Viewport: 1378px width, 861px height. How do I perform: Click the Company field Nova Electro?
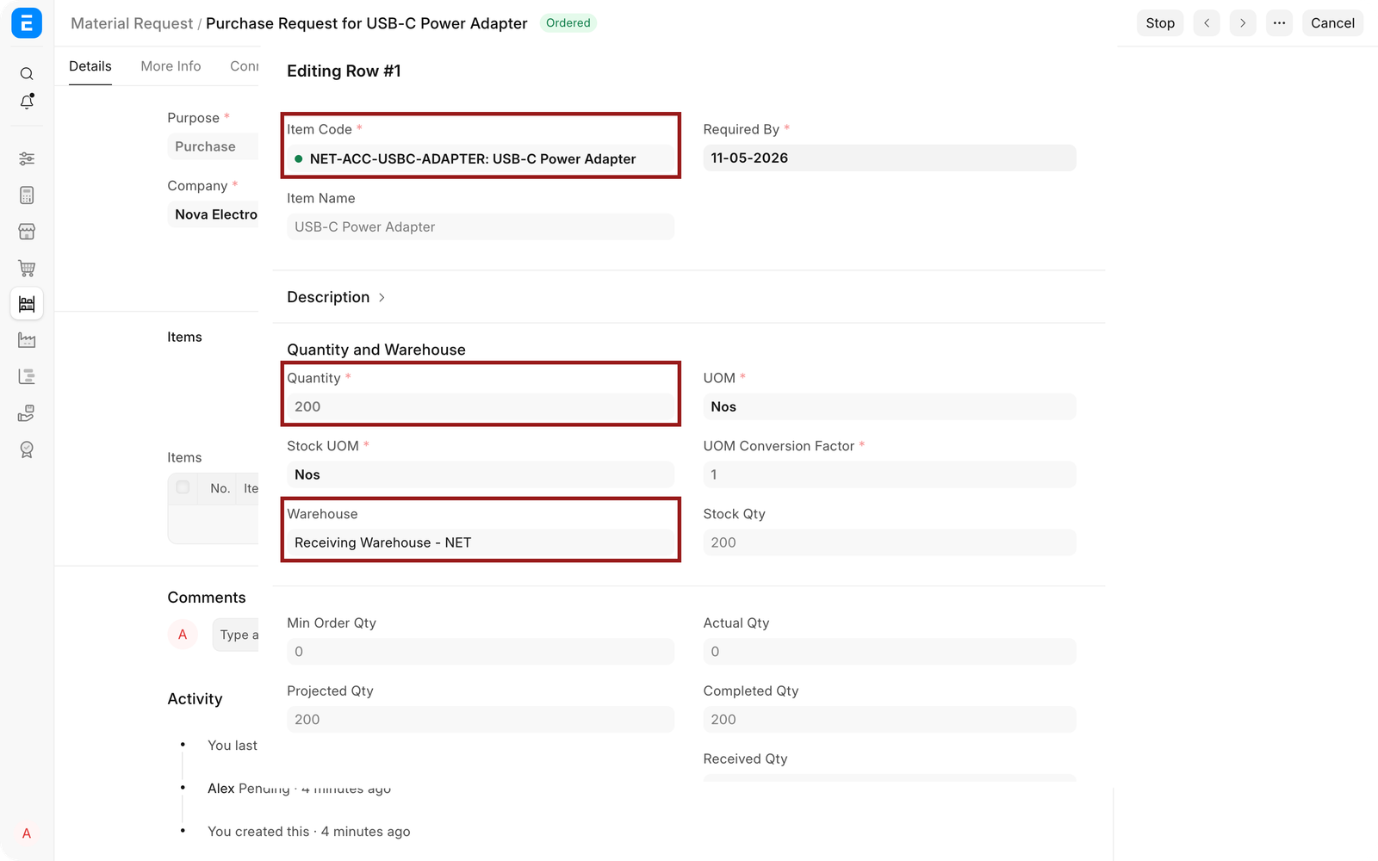pyautogui.click(x=213, y=214)
